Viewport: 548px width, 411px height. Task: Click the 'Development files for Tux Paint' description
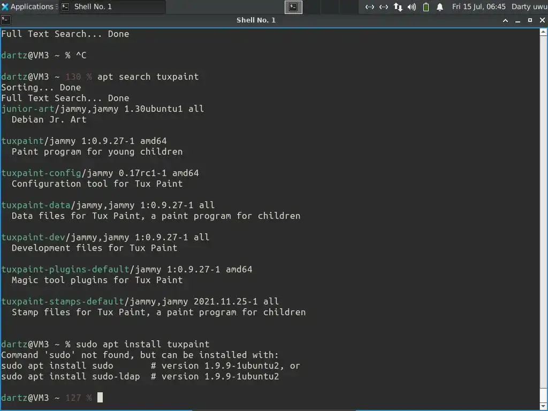(x=94, y=248)
